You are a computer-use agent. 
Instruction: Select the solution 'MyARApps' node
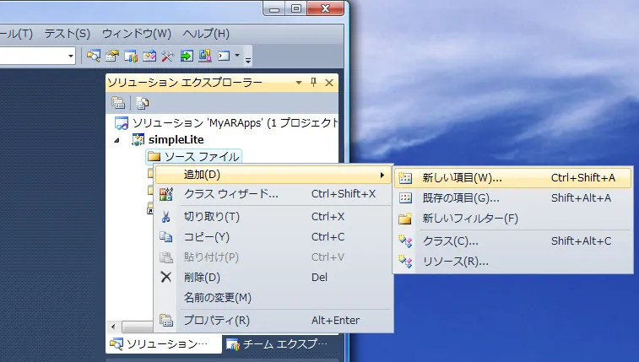[226, 123]
